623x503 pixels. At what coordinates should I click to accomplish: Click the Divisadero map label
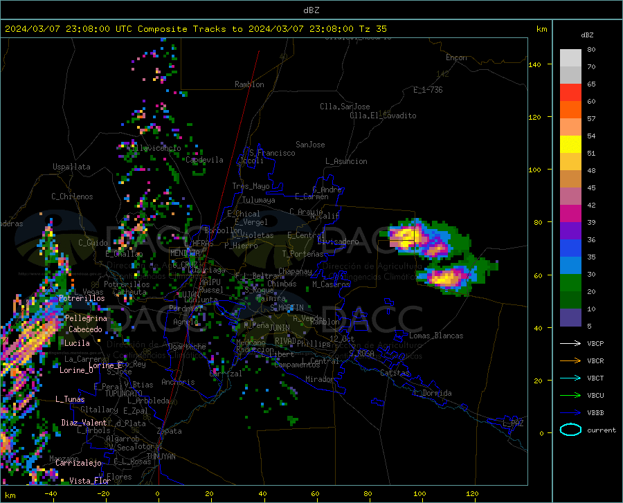[338, 241]
